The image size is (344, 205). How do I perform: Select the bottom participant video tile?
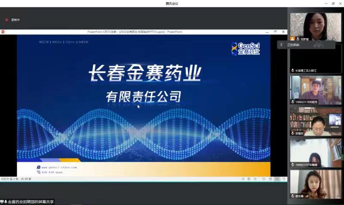(316, 184)
